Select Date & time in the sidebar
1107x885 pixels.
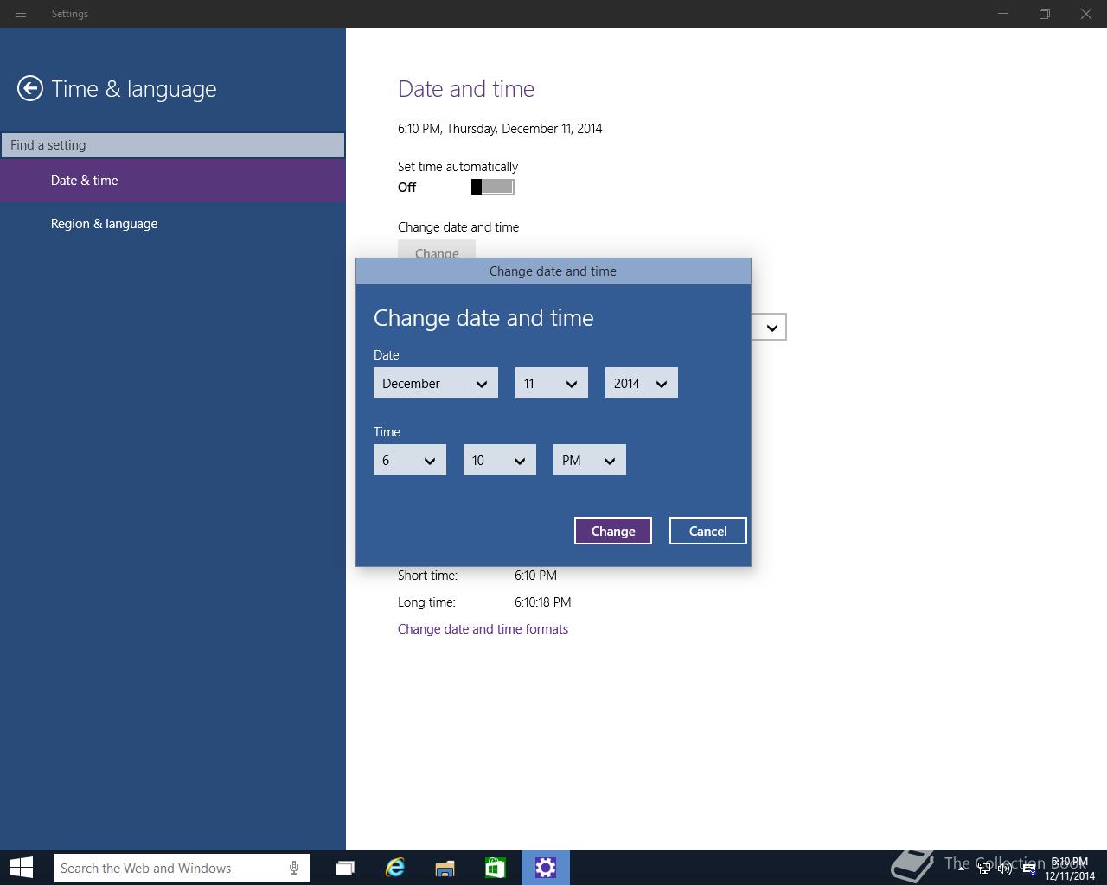click(173, 181)
